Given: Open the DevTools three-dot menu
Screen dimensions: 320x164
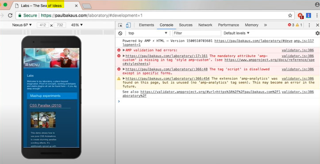Looking at the screenshot, I should click(x=309, y=25).
